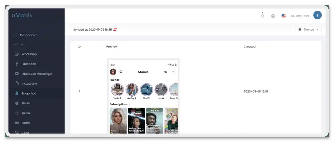Click the Hi, Test User greeting
This screenshot has height=142, width=334.
(300, 16)
